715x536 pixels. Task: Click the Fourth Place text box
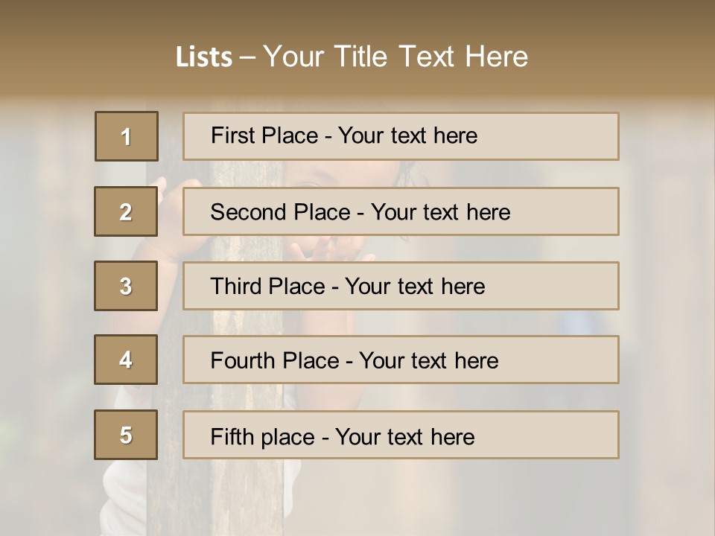pos(401,360)
